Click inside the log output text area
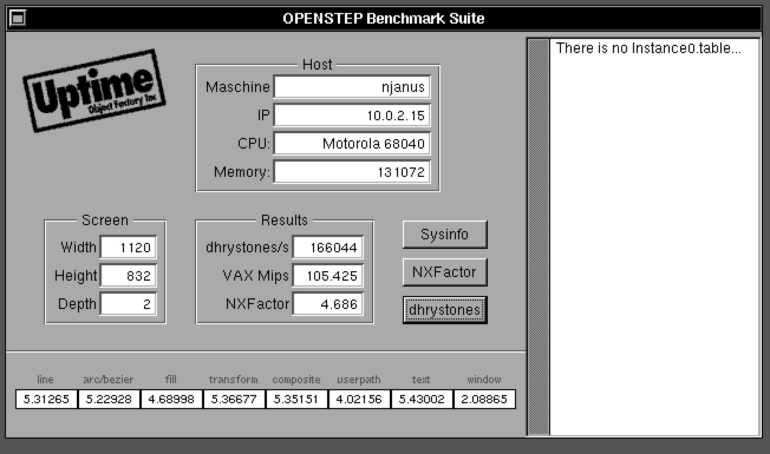This screenshot has width=770, height=454. [654, 236]
